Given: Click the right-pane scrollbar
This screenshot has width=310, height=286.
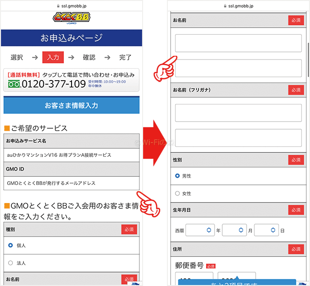Looking at the screenshot, I should click(x=308, y=60).
